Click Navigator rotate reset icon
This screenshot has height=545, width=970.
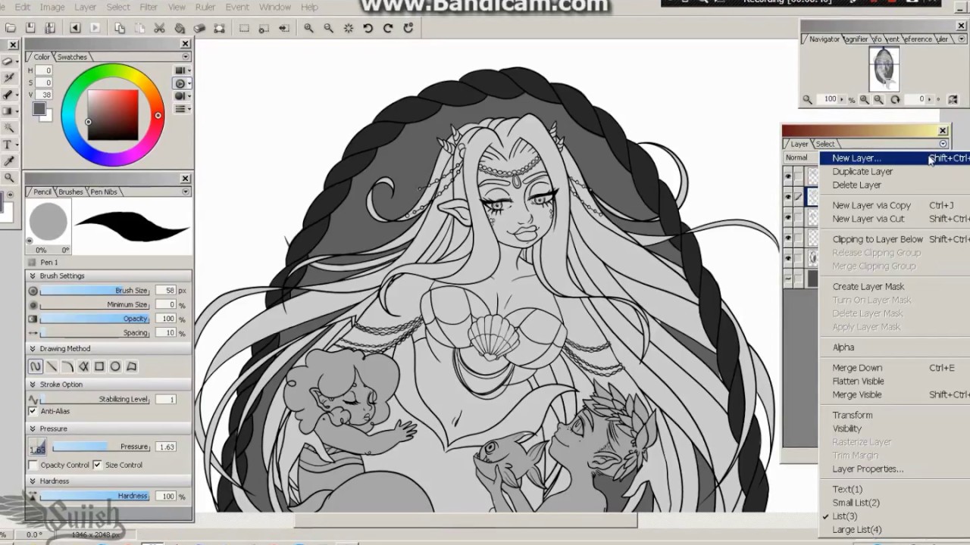click(895, 99)
